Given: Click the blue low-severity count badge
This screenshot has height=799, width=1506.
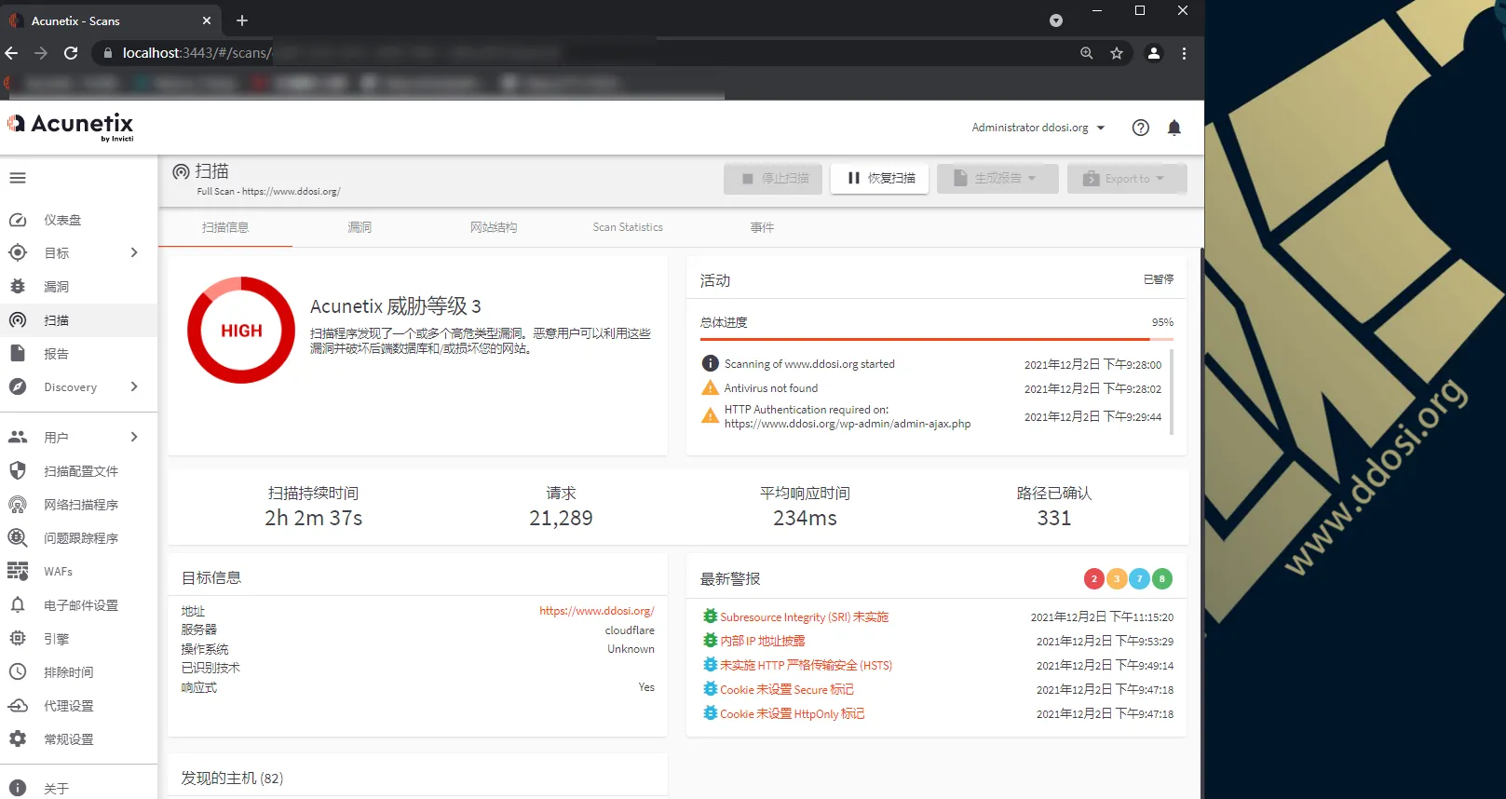Looking at the screenshot, I should tap(1139, 578).
